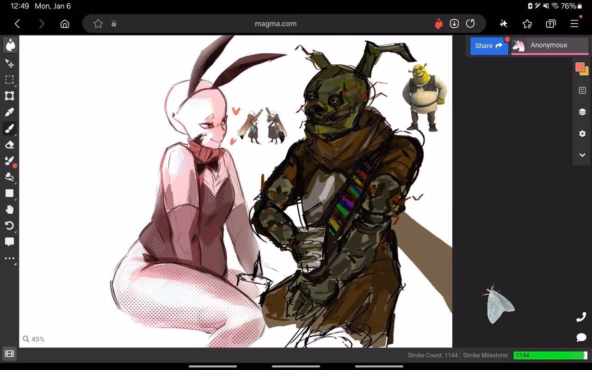
Task: Open browser downloads icon
Action: pos(454,24)
